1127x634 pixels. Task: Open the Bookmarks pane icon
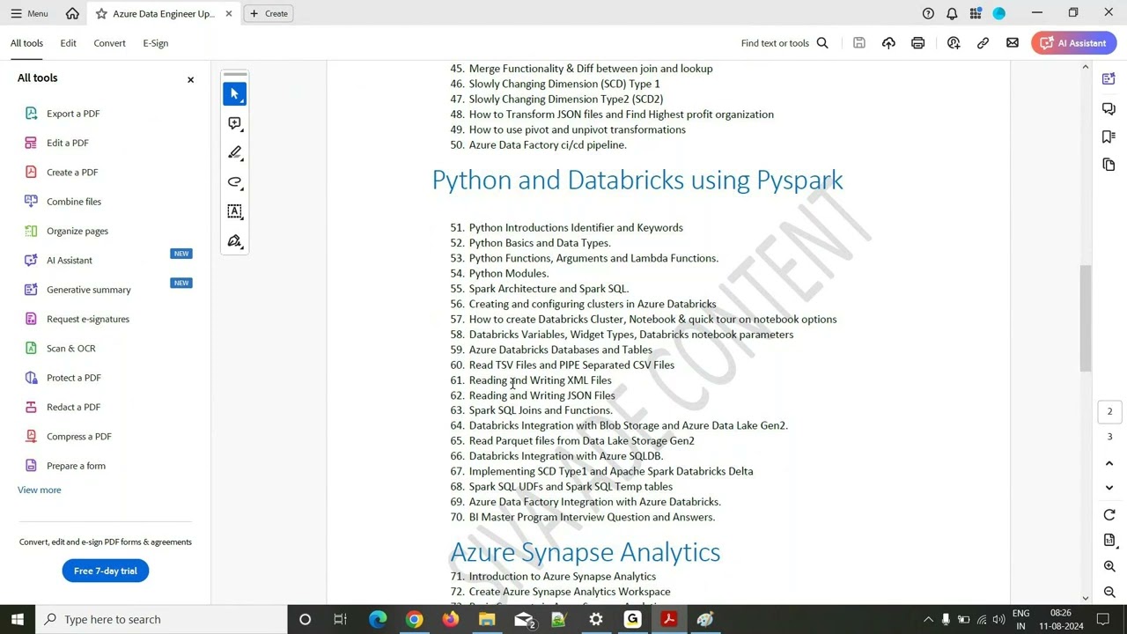[1109, 136]
